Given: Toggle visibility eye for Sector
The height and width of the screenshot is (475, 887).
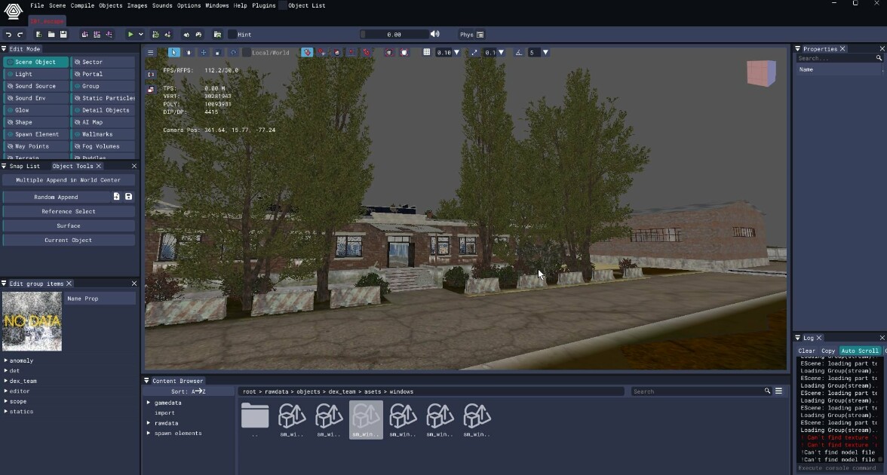Looking at the screenshot, I should pos(77,62).
